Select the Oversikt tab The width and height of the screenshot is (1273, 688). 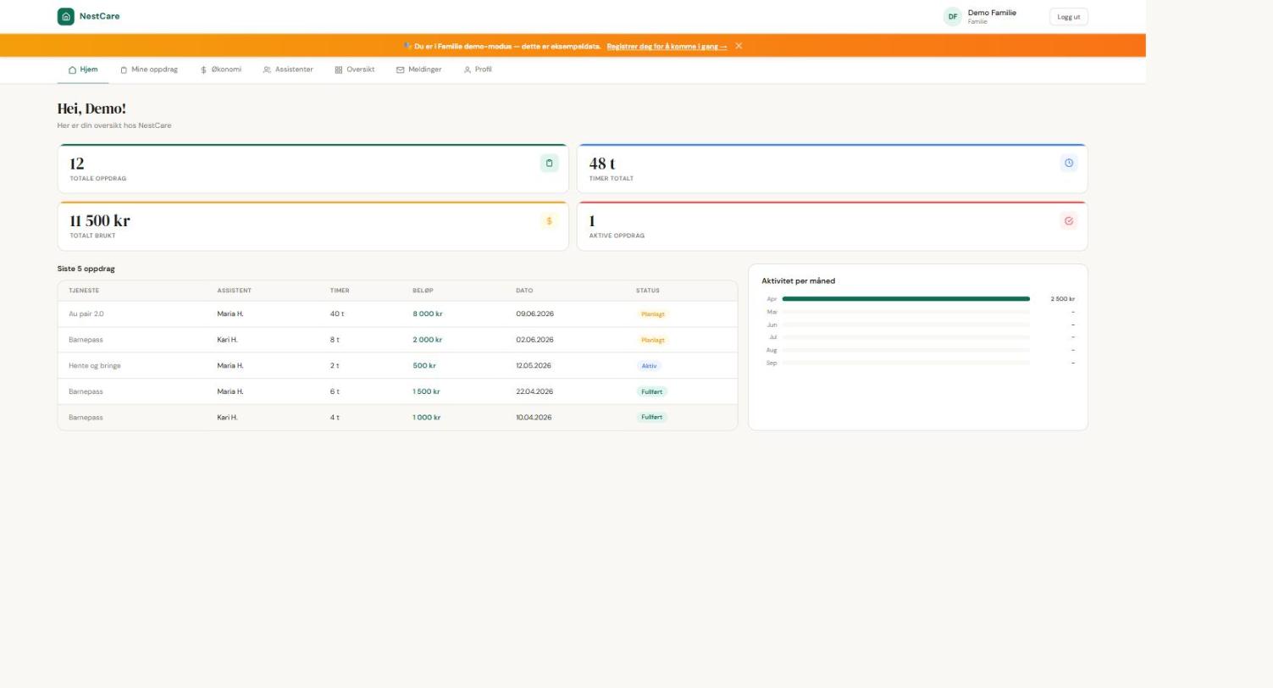(x=354, y=69)
